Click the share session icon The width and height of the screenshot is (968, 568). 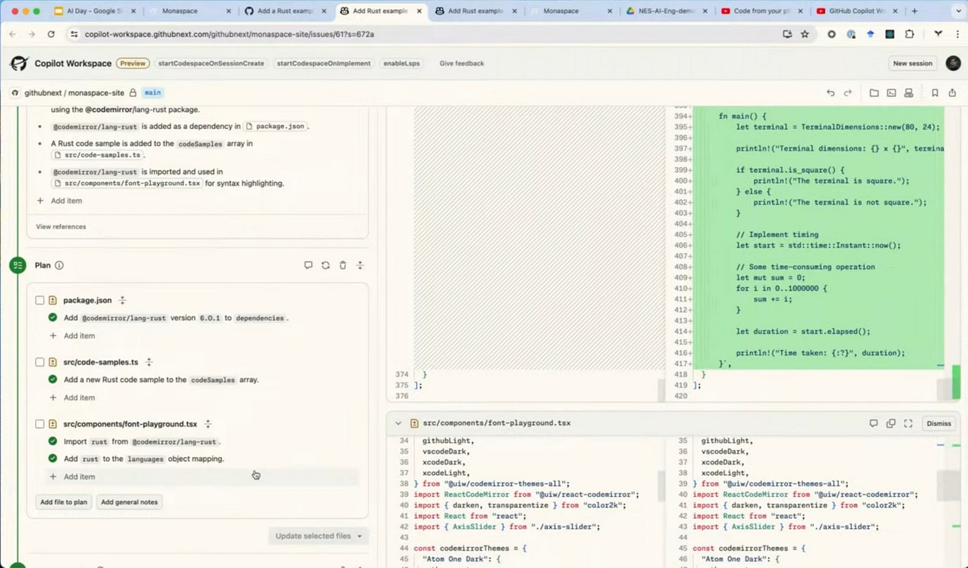point(952,93)
